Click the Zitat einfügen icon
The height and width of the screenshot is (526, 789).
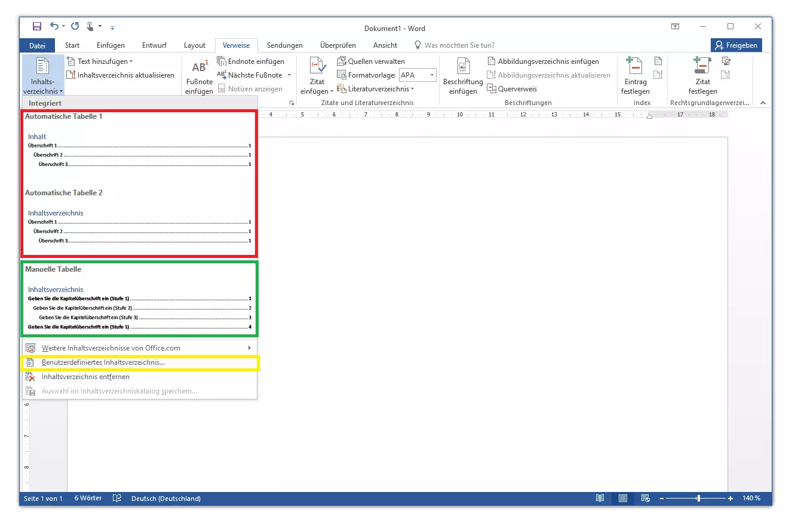317,66
